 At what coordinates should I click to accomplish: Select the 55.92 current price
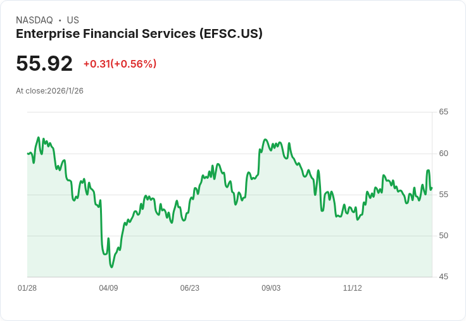44,63
